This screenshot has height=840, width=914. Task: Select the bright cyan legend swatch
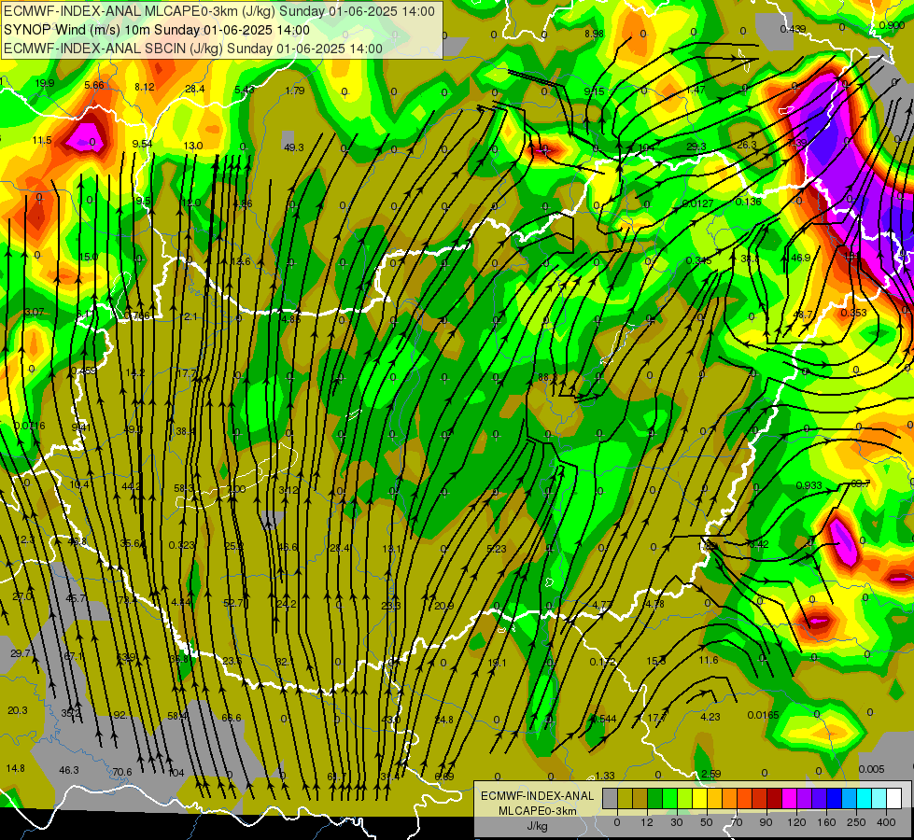click(x=864, y=798)
